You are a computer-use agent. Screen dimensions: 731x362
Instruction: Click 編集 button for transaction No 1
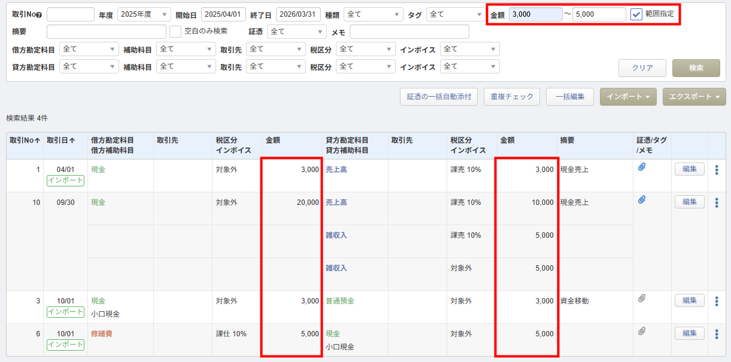click(690, 169)
